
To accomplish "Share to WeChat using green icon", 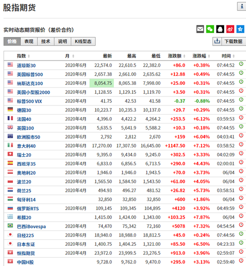I will (x=210, y=29).
